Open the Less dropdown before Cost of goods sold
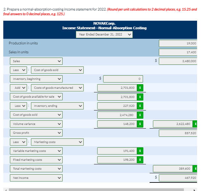This screenshot has height=191, width=202. pyautogui.click(x=18, y=70)
